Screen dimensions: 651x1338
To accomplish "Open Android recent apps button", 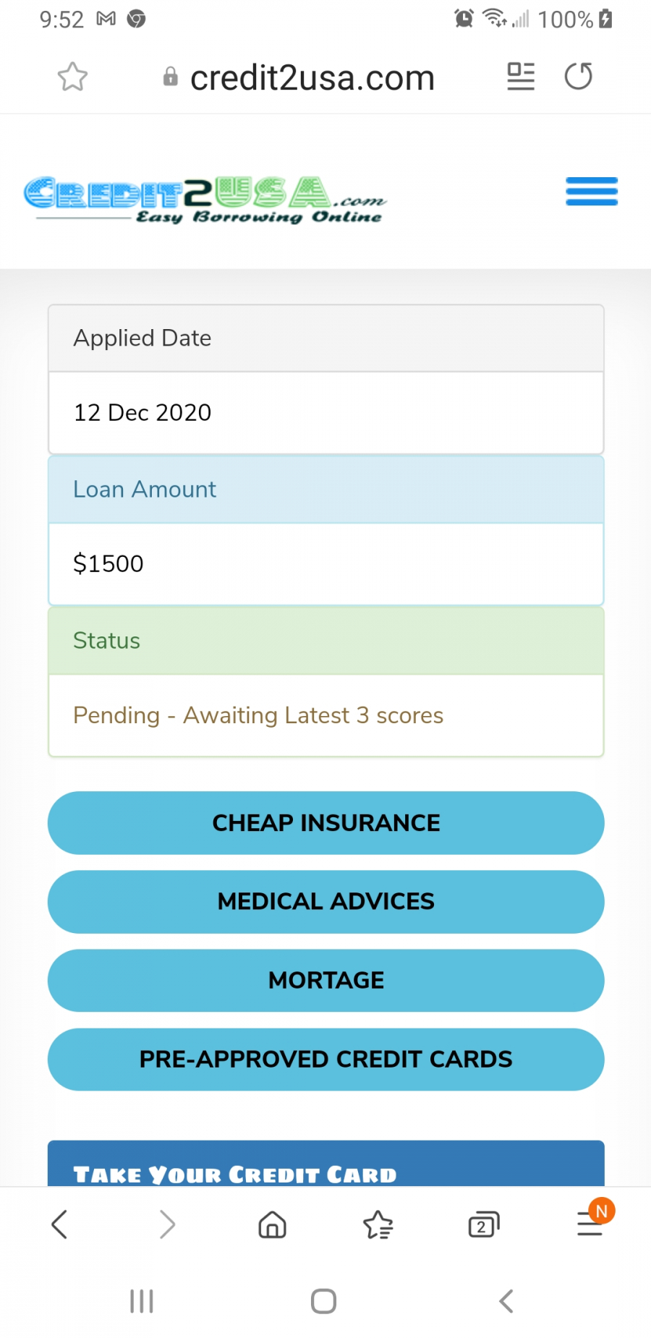I will (x=142, y=1301).
